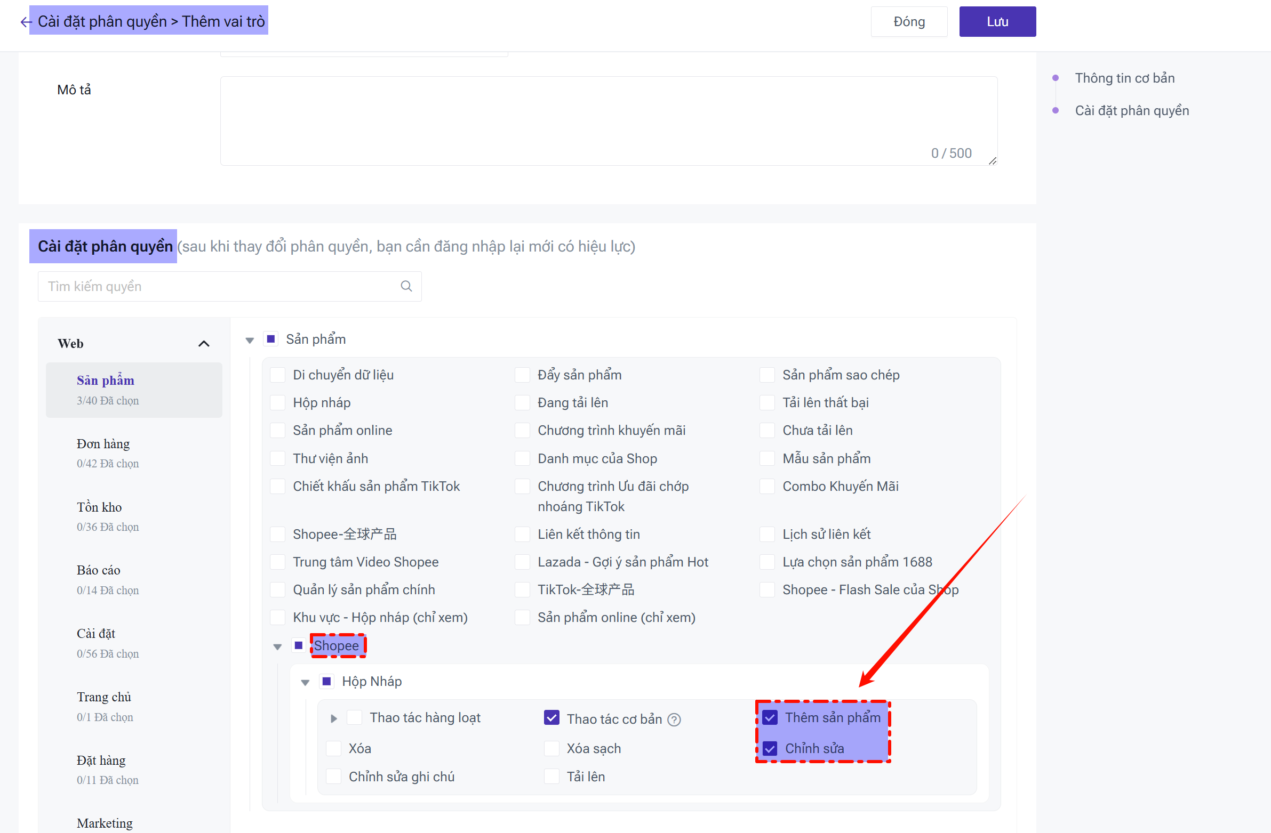
Task: Collapse the Sản phẩm tree arrow
Action: click(x=250, y=340)
